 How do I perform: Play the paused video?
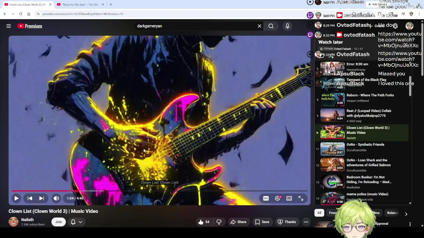point(16,198)
